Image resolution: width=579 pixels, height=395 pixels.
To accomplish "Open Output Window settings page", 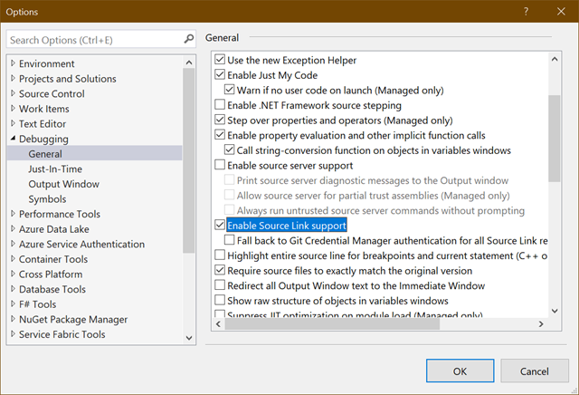I will pos(64,184).
